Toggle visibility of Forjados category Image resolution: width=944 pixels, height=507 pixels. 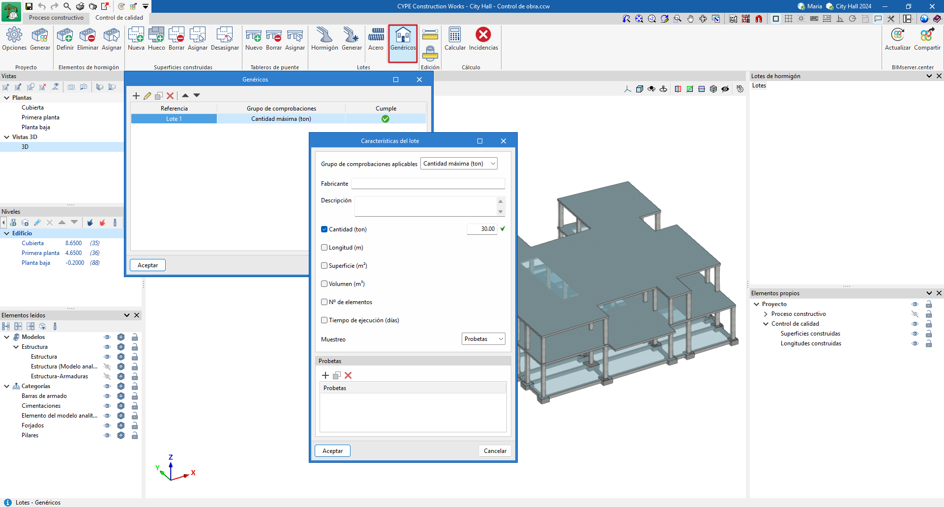tap(107, 425)
